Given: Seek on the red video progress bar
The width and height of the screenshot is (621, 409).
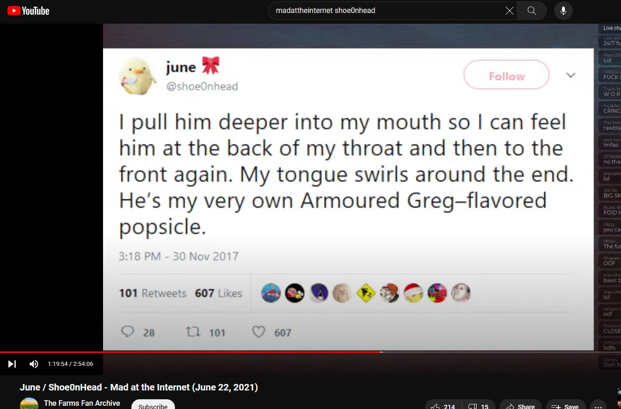Looking at the screenshot, I should tap(190, 352).
